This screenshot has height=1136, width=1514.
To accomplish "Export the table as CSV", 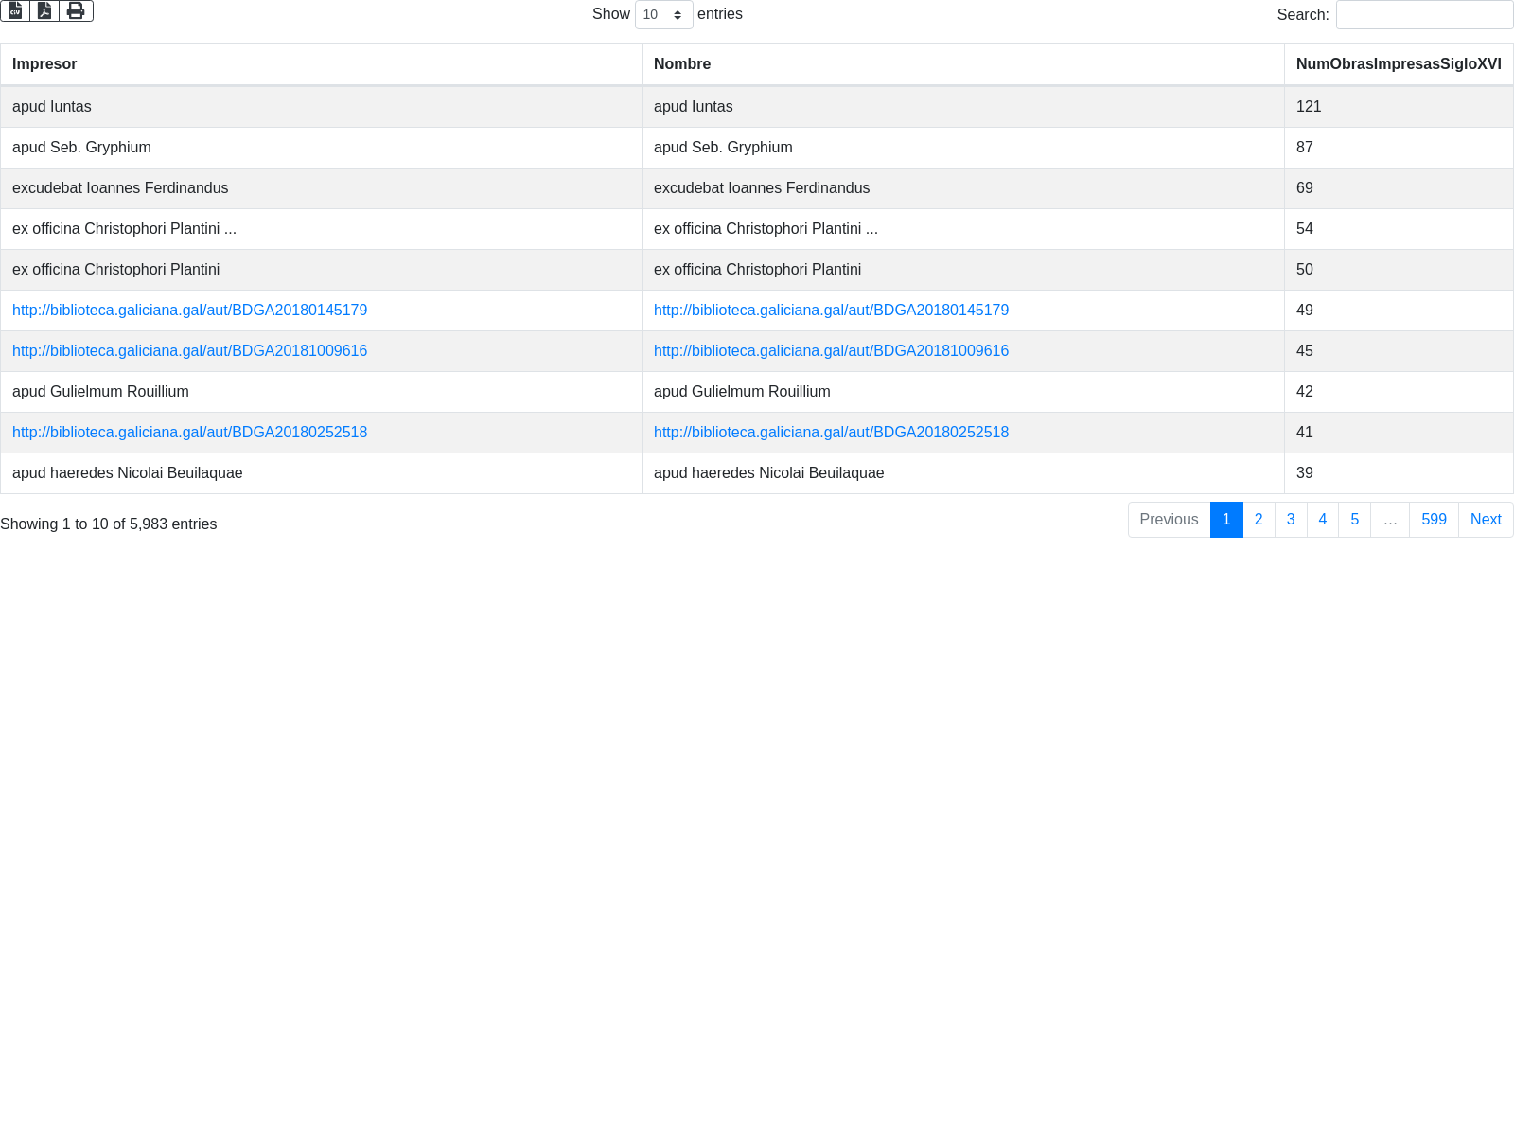I will pos(15,10).
